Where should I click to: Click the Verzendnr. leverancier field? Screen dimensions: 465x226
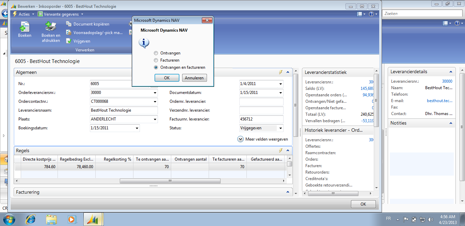(261, 110)
